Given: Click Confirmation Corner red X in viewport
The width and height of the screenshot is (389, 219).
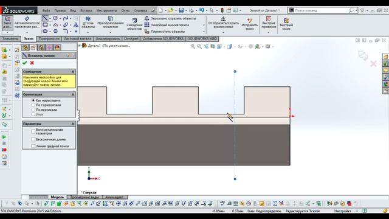Looking at the screenshot, I should coord(373,64).
